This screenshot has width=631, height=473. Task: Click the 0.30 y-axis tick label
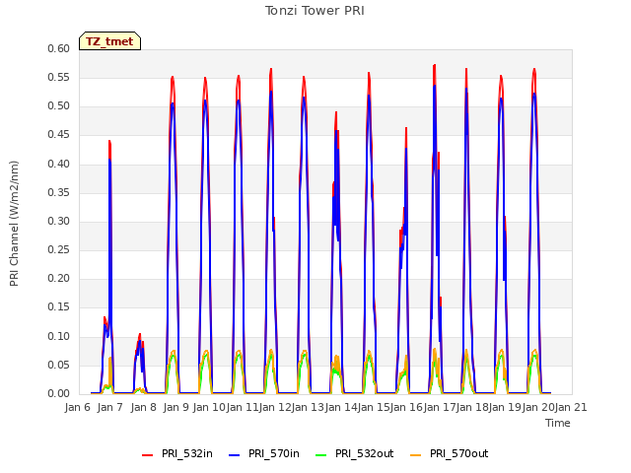[59, 221]
